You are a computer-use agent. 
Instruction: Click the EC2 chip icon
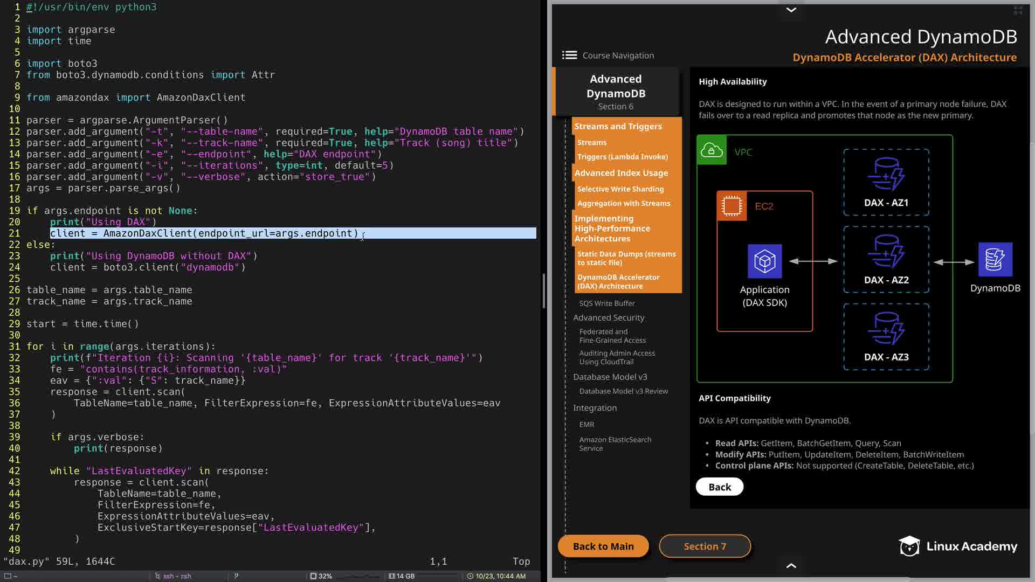(x=732, y=206)
